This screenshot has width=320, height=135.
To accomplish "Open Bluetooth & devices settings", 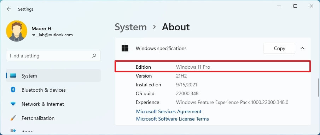I will click(x=53, y=90).
